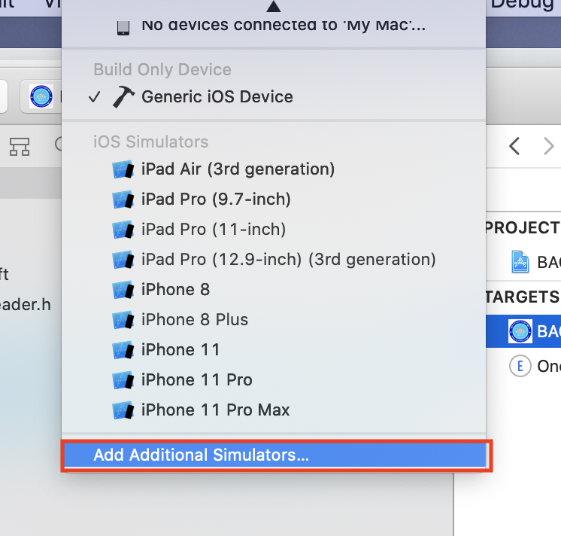Viewport: 561px width, 536px height.
Task: Select iPhone 11 as run destination
Action: coord(180,350)
